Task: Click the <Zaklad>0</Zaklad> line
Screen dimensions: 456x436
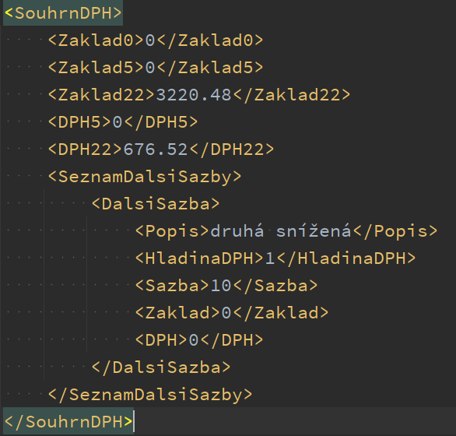Action: (232, 313)
